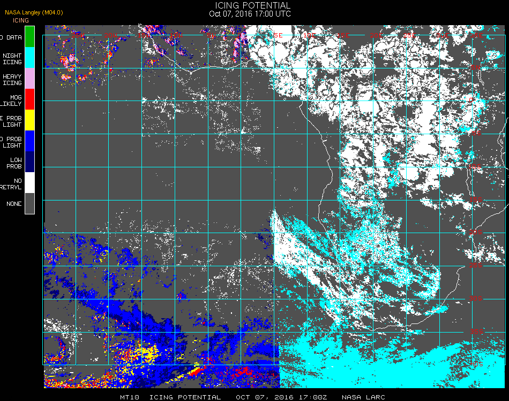Click the 'NIGHT ICING' legend label text
This screenshot has width=509, height=401.
[x=12, y=59]
